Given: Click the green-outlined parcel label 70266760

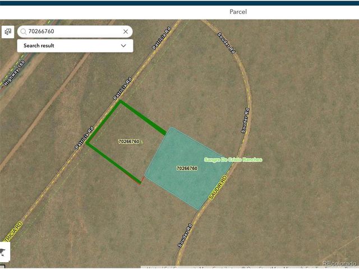Looking at the screenshot, I should (129, 142).
